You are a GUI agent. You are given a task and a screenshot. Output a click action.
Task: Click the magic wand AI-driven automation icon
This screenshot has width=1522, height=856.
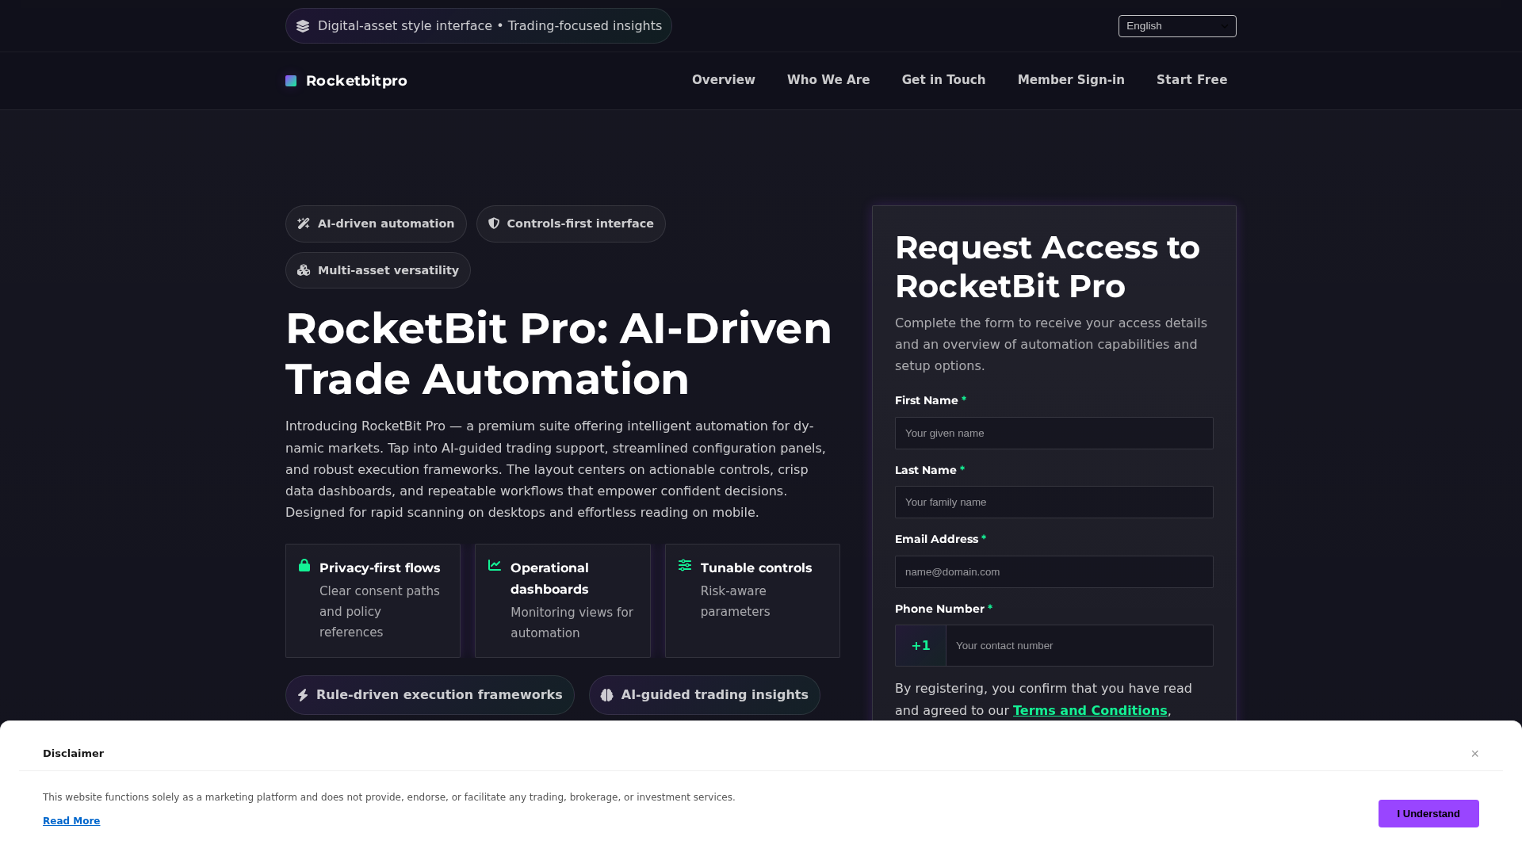304,224
